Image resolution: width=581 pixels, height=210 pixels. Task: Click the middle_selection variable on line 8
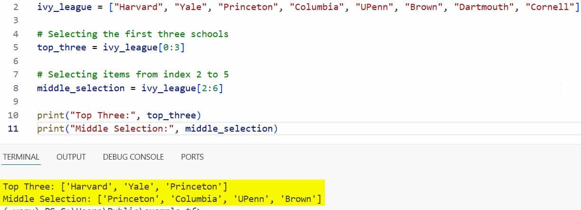[x=81, y=88]
